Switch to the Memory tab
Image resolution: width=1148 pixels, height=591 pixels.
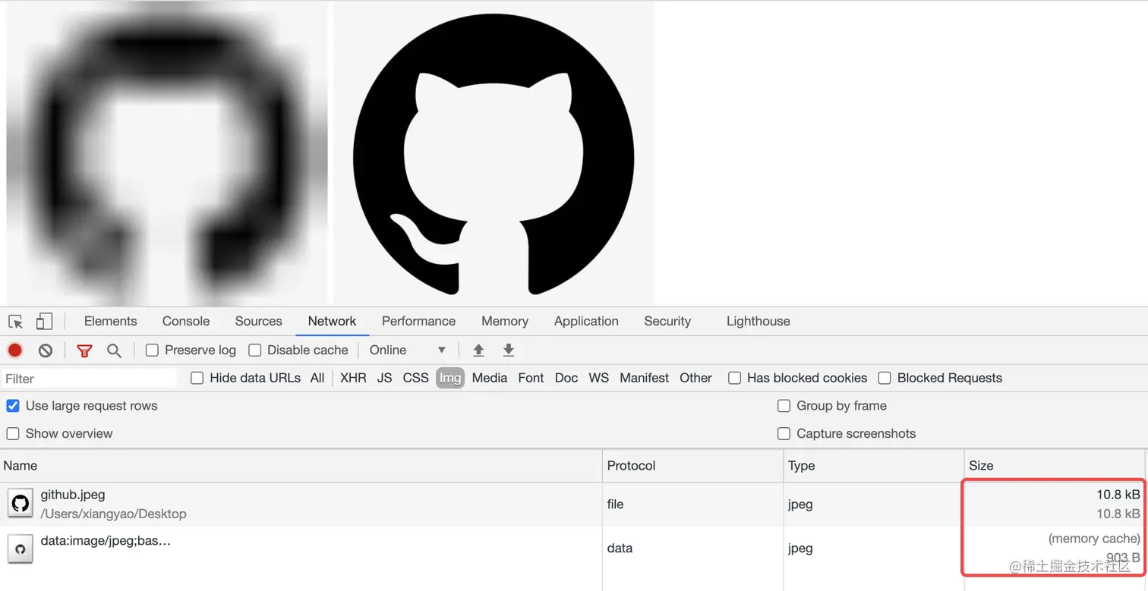(x=505, y=321)
